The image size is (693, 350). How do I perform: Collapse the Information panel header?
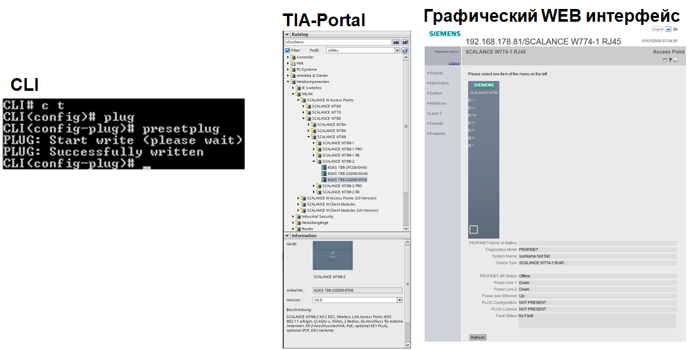click(287, 235)
